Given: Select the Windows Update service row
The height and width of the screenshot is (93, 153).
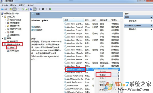Looking at the screenshot, I should click(92, 69).
